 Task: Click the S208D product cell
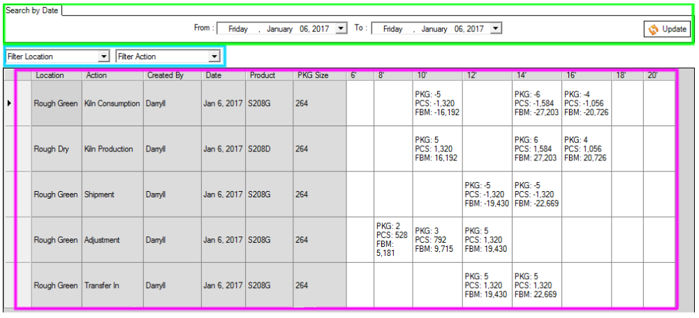pos(270,149)
